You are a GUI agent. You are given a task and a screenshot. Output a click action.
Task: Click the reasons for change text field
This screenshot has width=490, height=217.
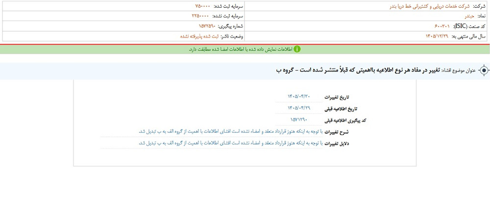click(x=211, y=144)
